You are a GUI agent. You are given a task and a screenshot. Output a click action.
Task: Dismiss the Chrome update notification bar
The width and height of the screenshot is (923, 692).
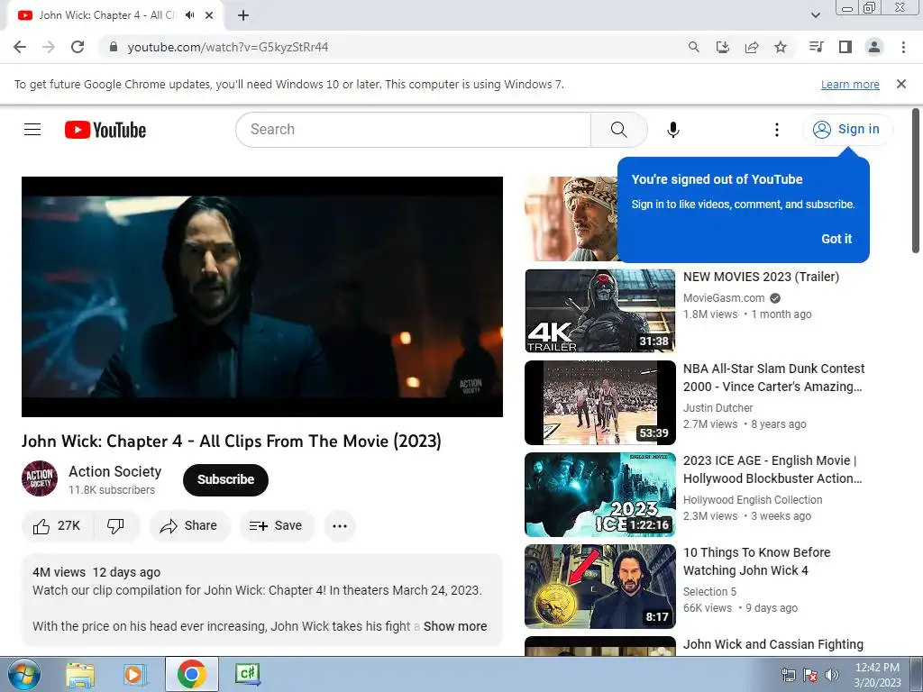[x=901, y=84]
